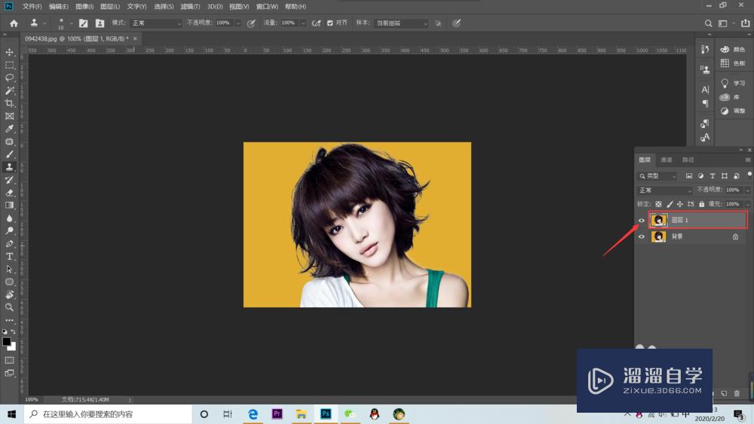Select the Horizontal Type tool

point(10,257)
